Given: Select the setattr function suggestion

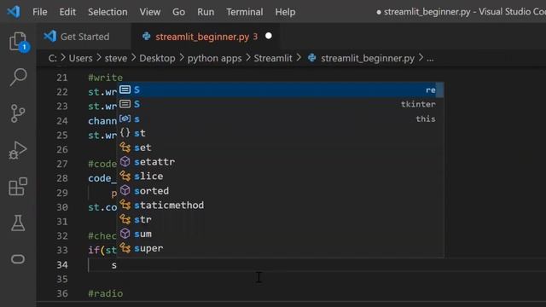Looking at the screenshot, I should tap(280, 162).
